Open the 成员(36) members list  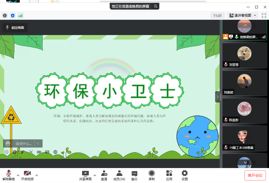tap(119, 175)
